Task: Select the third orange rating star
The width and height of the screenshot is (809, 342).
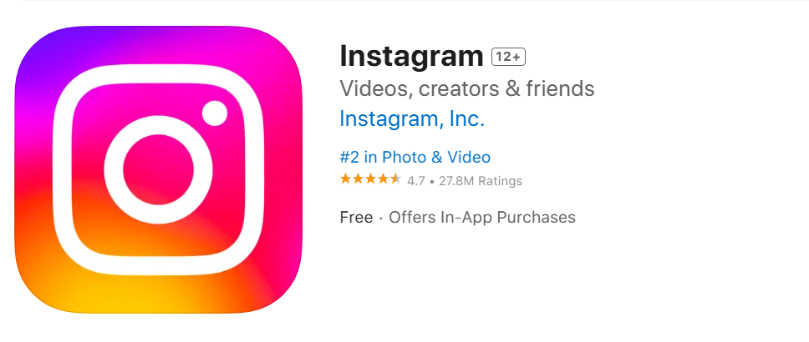Action: [370, 179]
